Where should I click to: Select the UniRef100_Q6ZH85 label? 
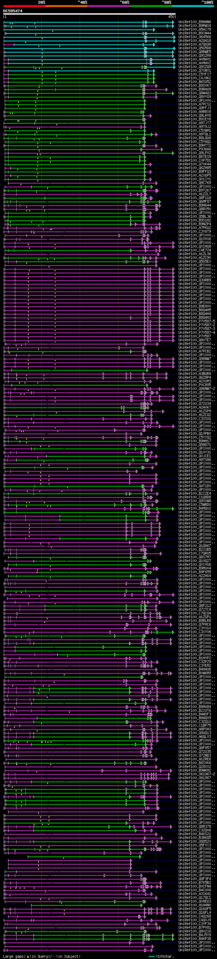(x=195, y=168)
